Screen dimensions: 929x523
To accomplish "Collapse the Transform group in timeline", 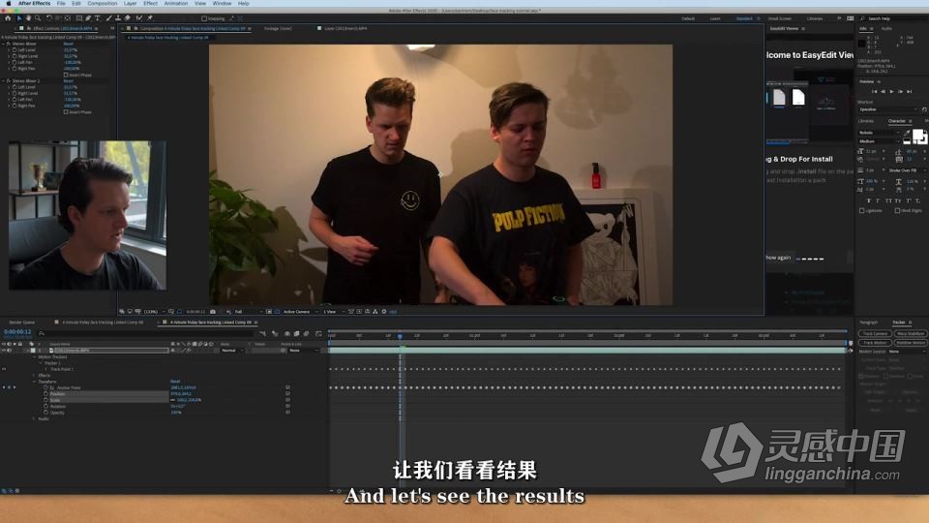I will click(x=34, y=382).
